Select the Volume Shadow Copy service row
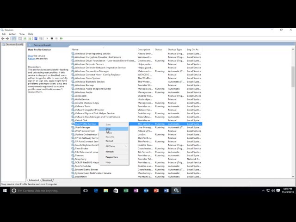 point(137,103)
